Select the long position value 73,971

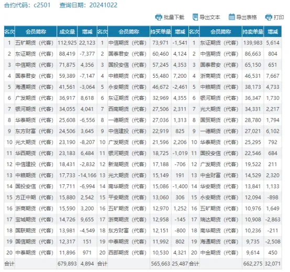[161, 43]
